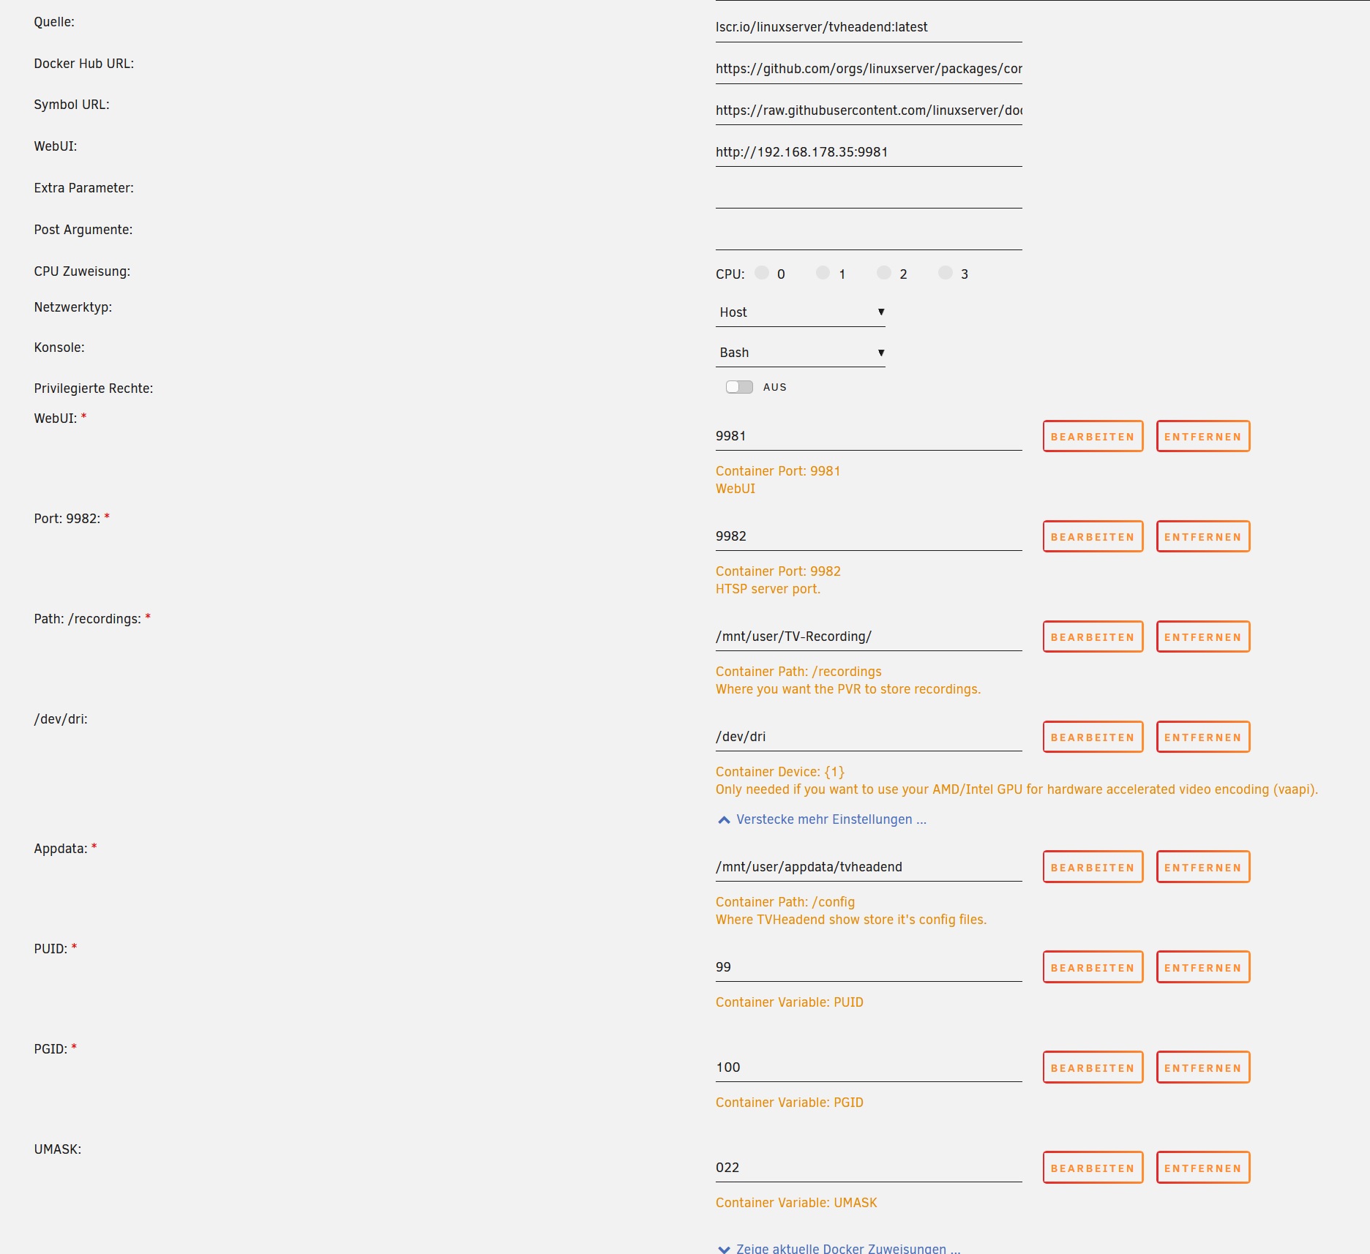Click Container Variable: PUID text
This screenshot has width=1370, height=1254.
(x=790, y=1002)
